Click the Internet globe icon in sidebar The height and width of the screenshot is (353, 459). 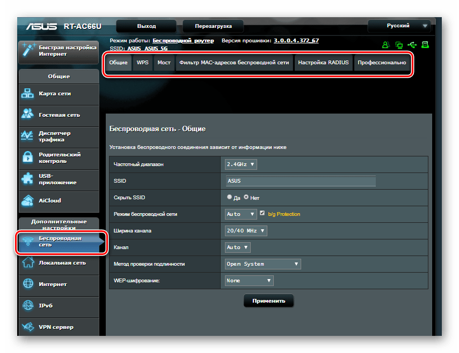[x=27, y=284]
